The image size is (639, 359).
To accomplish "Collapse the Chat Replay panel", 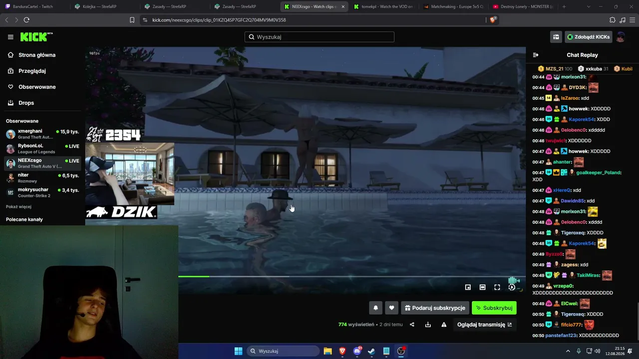I will pyautogui.click(x=536, y=55).
